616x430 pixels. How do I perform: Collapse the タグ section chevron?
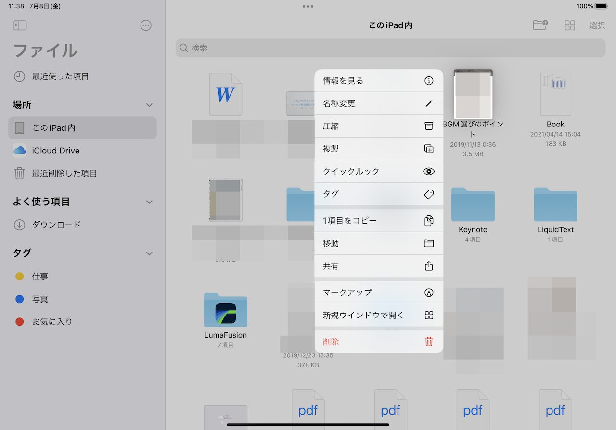149,253
